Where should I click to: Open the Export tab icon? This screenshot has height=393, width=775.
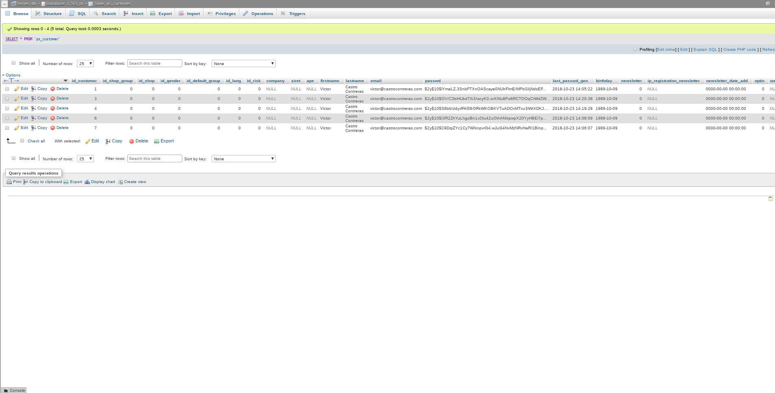pos(152,13)
